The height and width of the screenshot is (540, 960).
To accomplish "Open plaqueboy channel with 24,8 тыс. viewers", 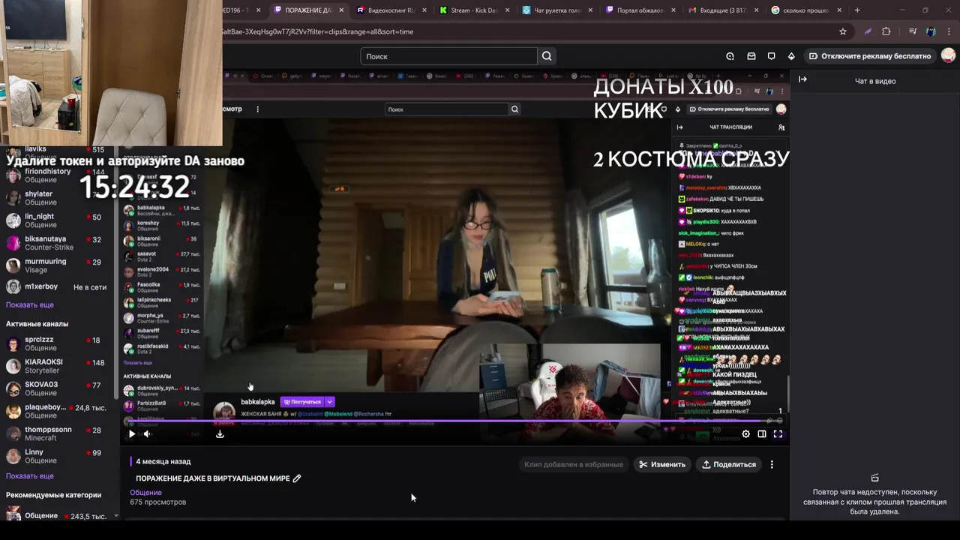I will [x=56, y=411].
